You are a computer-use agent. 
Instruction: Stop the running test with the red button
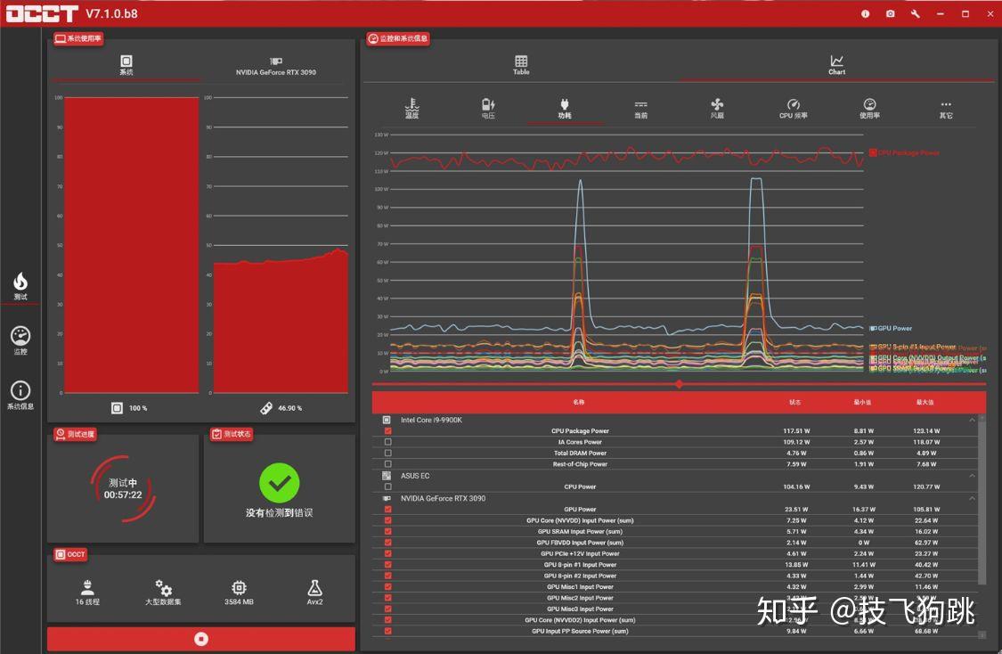point(201,639)
